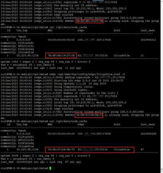Click the hint 3i1cak6tiw in the lower red-boxed row

pyautogui.click(x=122, y=149)
